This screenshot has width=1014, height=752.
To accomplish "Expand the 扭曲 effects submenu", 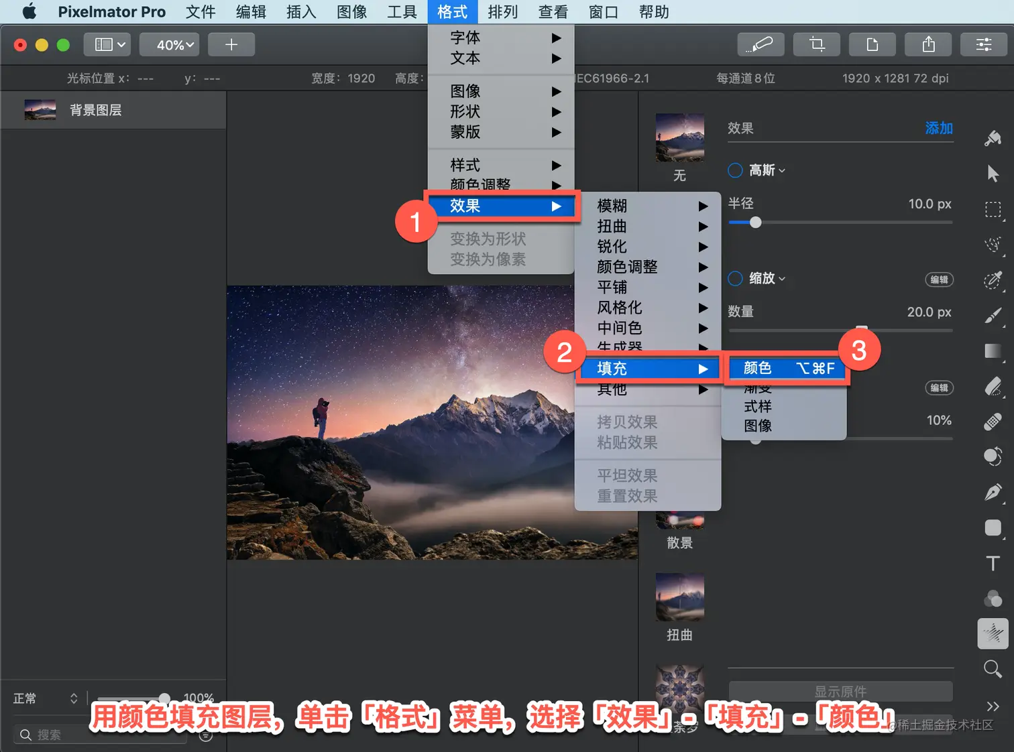I will click(x=648, y=226).
